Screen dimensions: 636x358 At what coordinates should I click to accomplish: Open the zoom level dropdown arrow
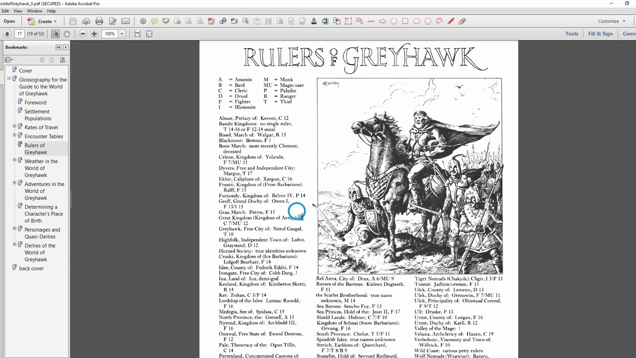pyautogui.click(x=122, y=34)
